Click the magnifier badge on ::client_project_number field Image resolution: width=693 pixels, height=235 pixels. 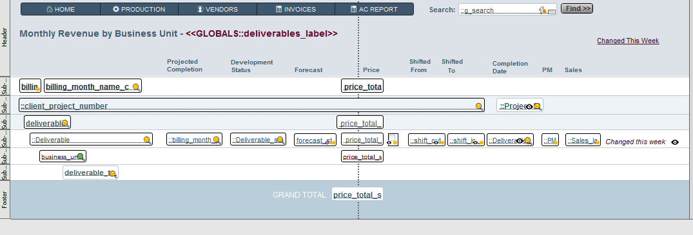tap(479, 106)
